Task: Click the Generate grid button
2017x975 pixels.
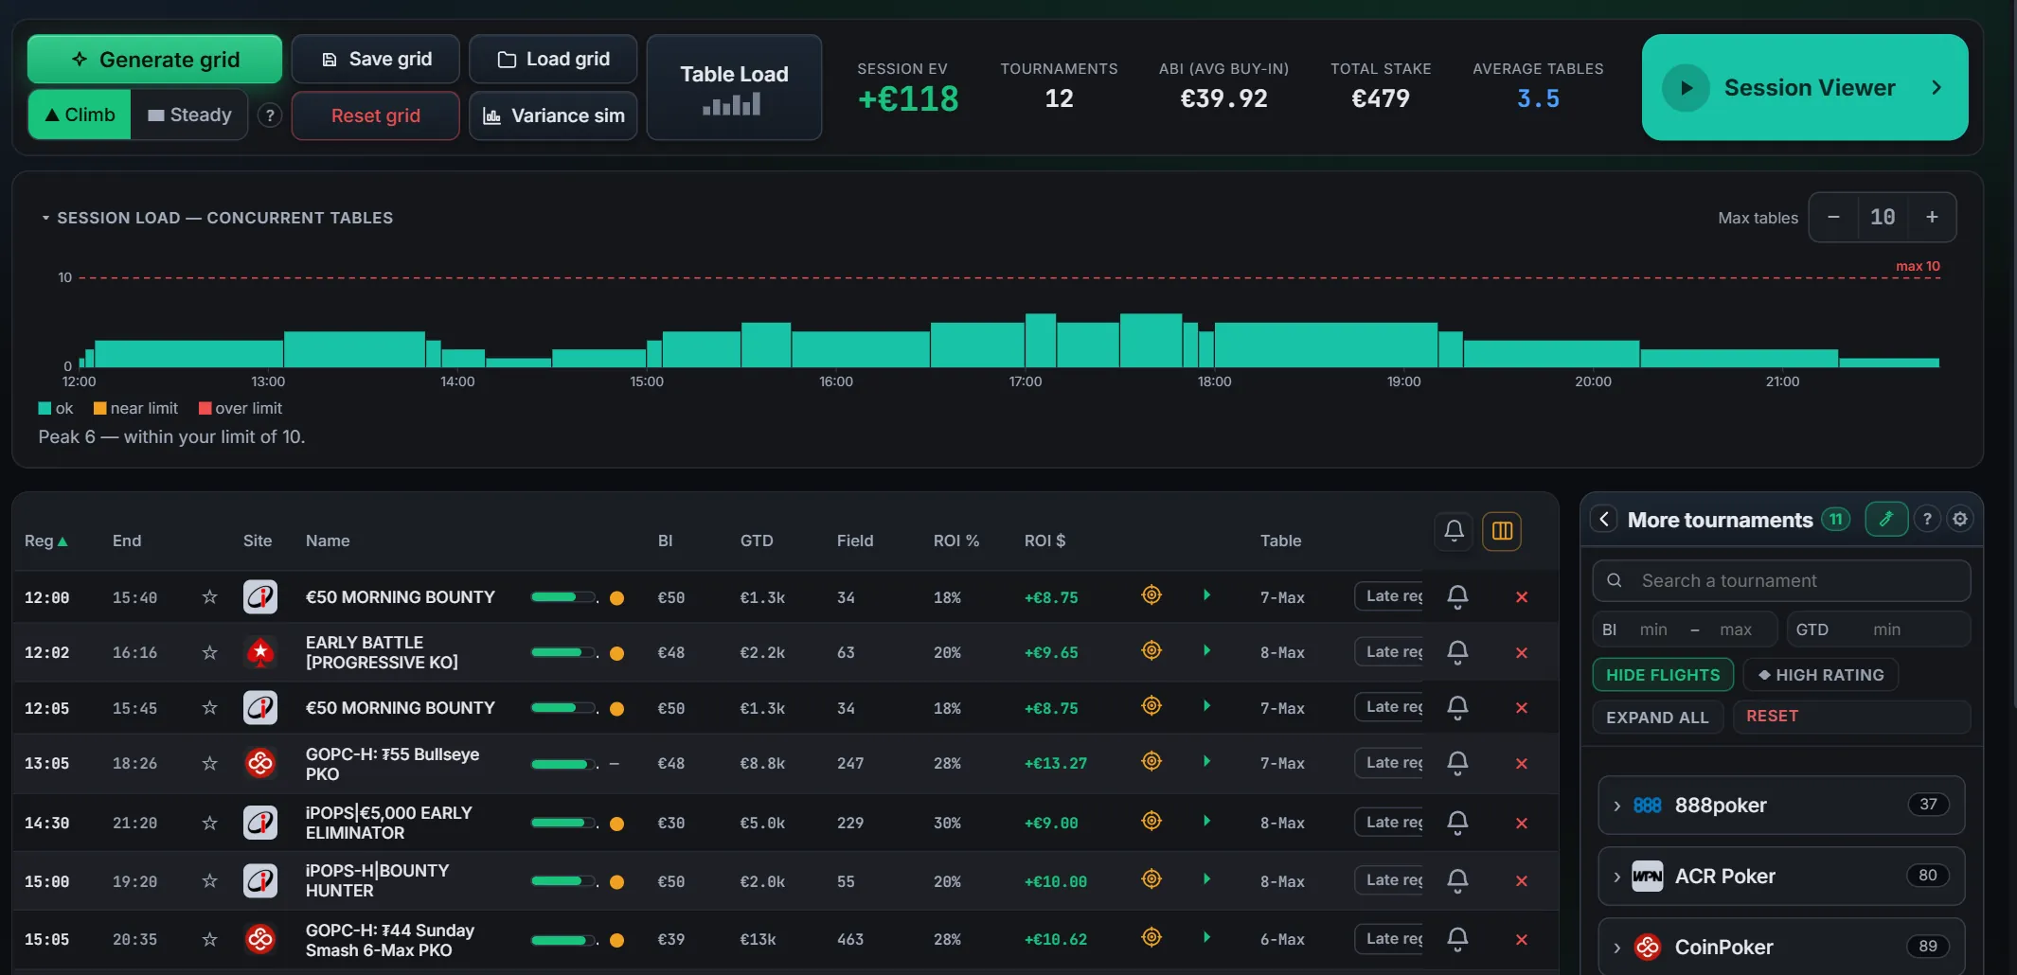Action: [155, 60]
